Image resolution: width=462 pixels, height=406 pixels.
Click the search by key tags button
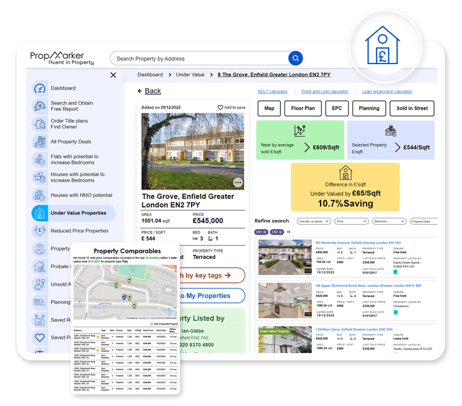point(212,275)
